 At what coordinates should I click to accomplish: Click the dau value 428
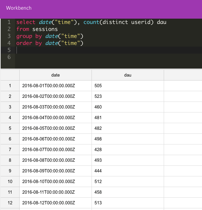pyautogui.click(x=98, y=150)
